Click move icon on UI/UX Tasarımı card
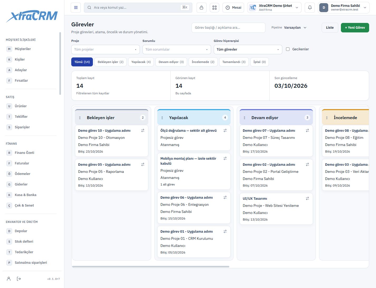The height and width of the screenshot is (288, 376). tap(307, 198)
